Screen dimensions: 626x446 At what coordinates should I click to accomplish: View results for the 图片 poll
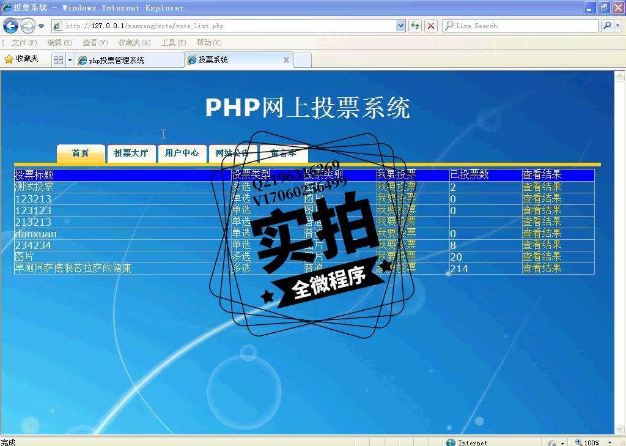click(542, 256)
